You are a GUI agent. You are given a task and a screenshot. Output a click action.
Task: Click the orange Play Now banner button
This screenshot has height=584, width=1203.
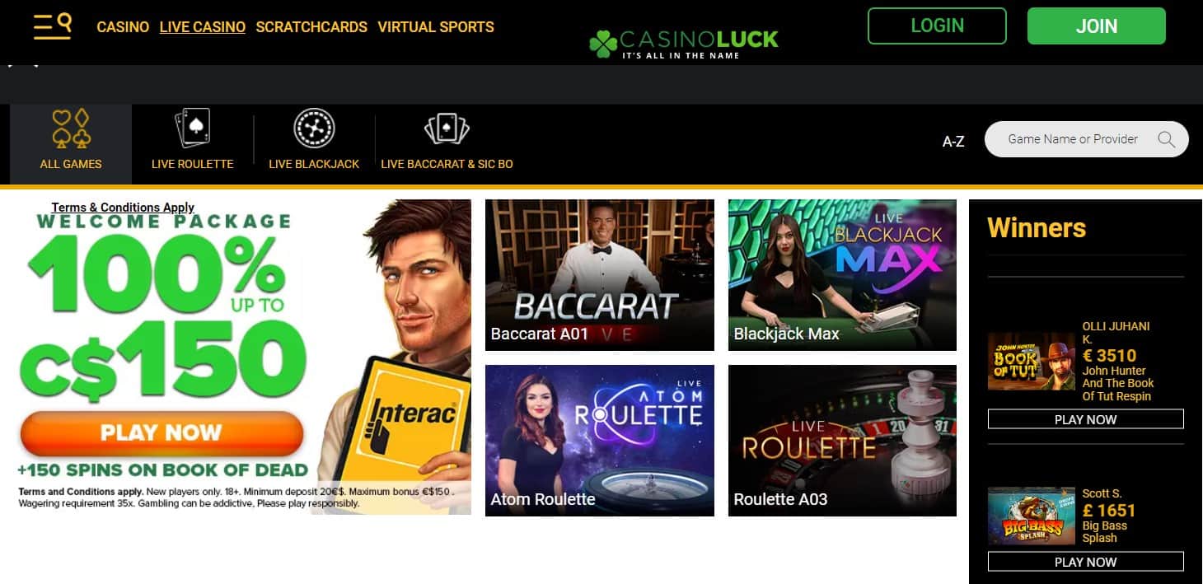(x=161, y=433)
